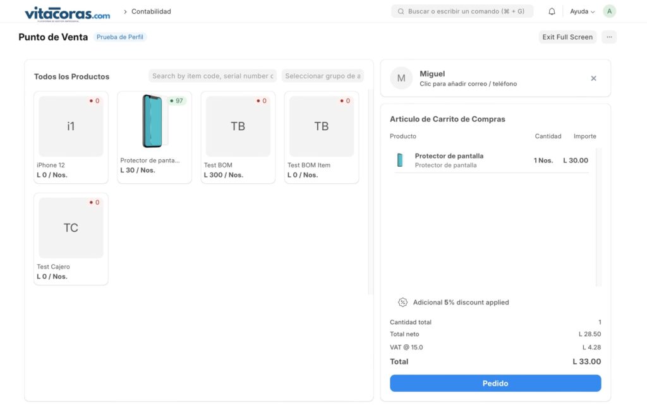Click the vitacoras.com logo
The height and width of the screenshot is (410, 647).
[x=67, y=13]
